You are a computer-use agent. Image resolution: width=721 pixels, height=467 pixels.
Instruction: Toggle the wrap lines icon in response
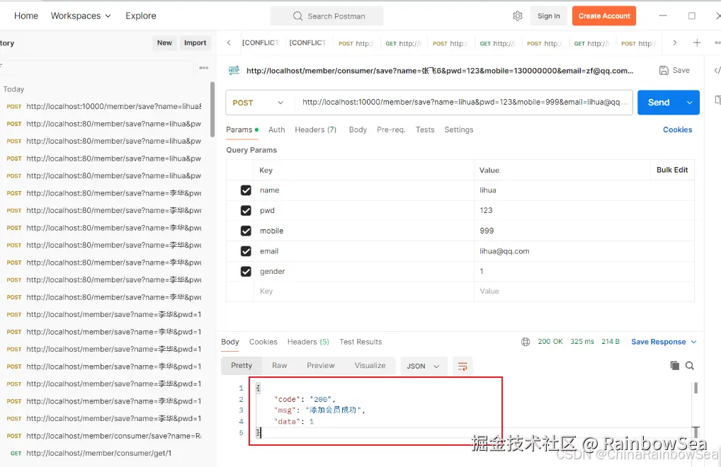point(462,366)
